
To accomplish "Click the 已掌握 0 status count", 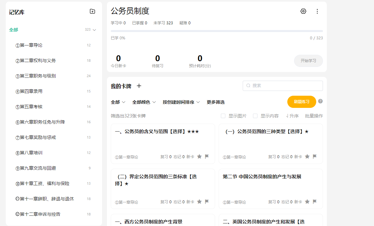I will [x=140, y=23].
